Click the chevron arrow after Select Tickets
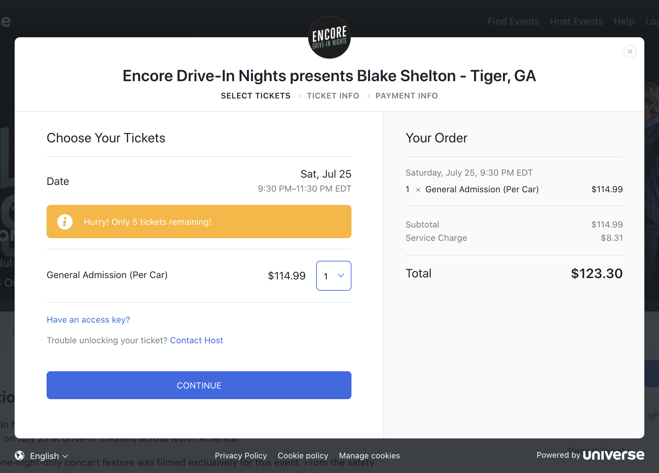 (300, 96)
